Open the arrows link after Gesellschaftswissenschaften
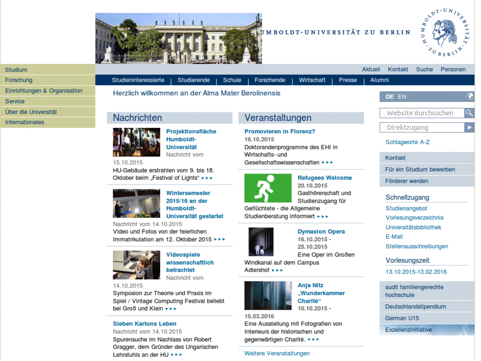Viewport: 481px width, 361px height. coord(327,163)
